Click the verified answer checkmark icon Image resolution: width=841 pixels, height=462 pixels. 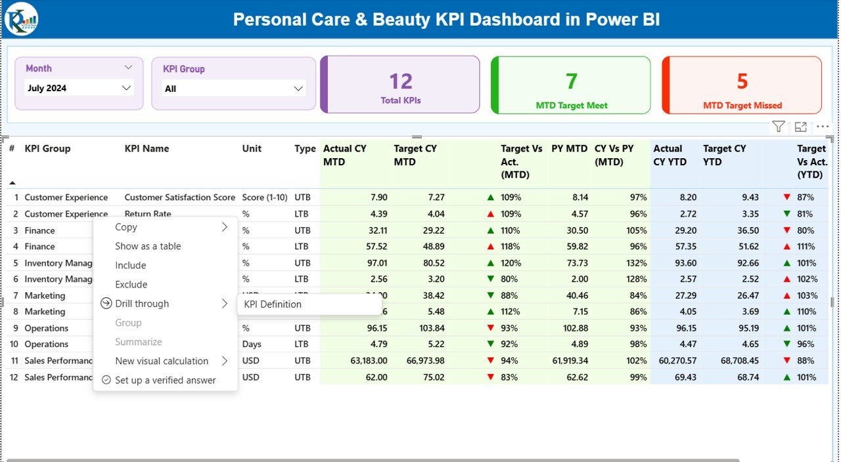click(x=106, y=380)
